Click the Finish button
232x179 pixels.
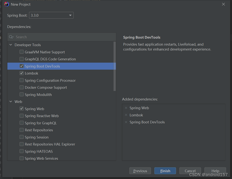[165, 171]
